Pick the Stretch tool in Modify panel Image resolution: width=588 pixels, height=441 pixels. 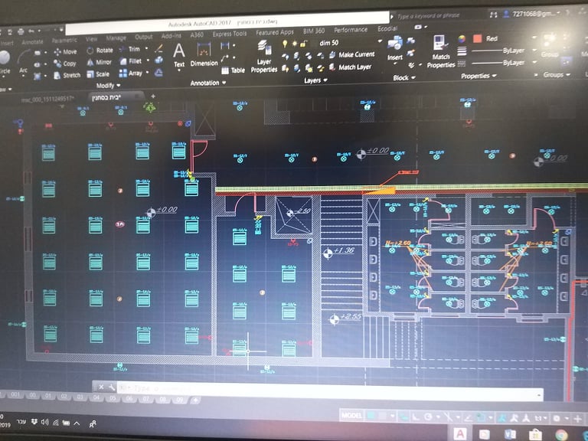[67, 75]
